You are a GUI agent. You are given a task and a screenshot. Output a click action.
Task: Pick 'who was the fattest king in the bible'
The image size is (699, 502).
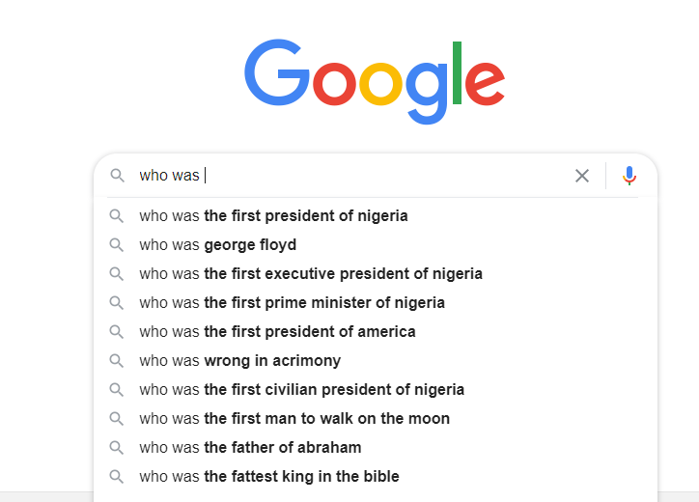click(268, 477)
